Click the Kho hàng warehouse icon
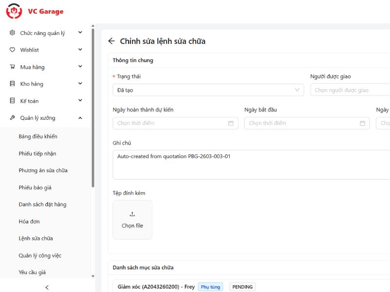Screen dimensions: 390x292 click(12, 84)
